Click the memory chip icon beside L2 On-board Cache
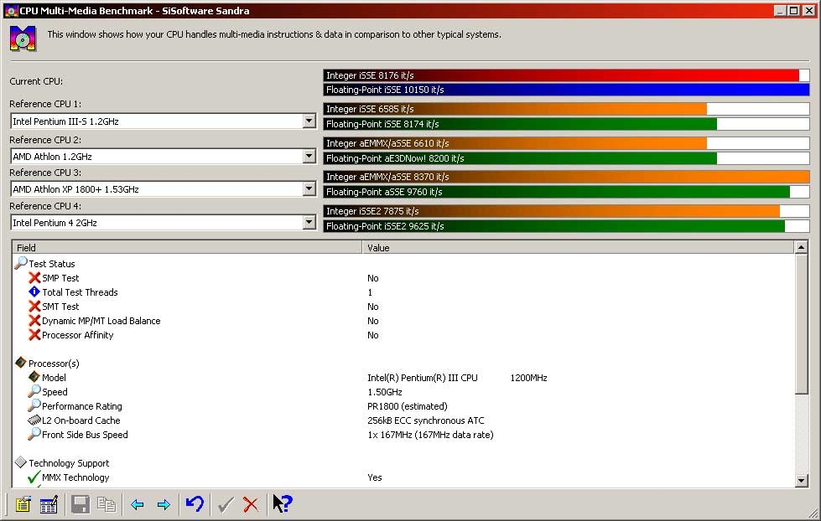The height and width of the screenshot is (521, 821). [x=34, y=420]
